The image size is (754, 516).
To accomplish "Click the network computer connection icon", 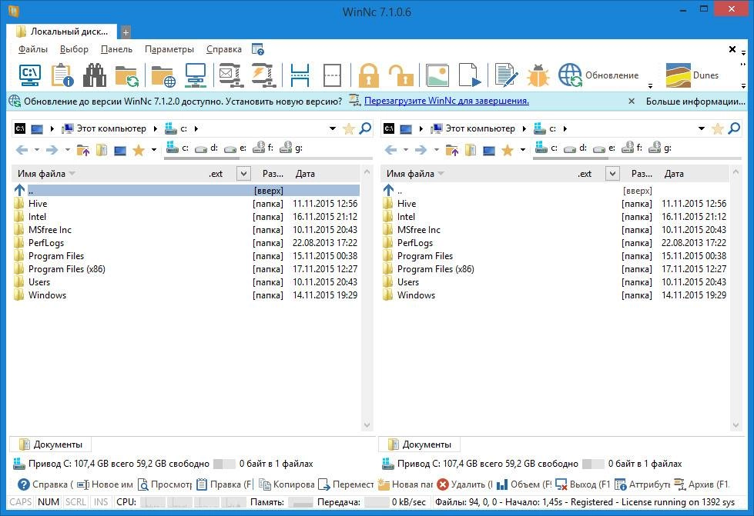I will point(196,75).
